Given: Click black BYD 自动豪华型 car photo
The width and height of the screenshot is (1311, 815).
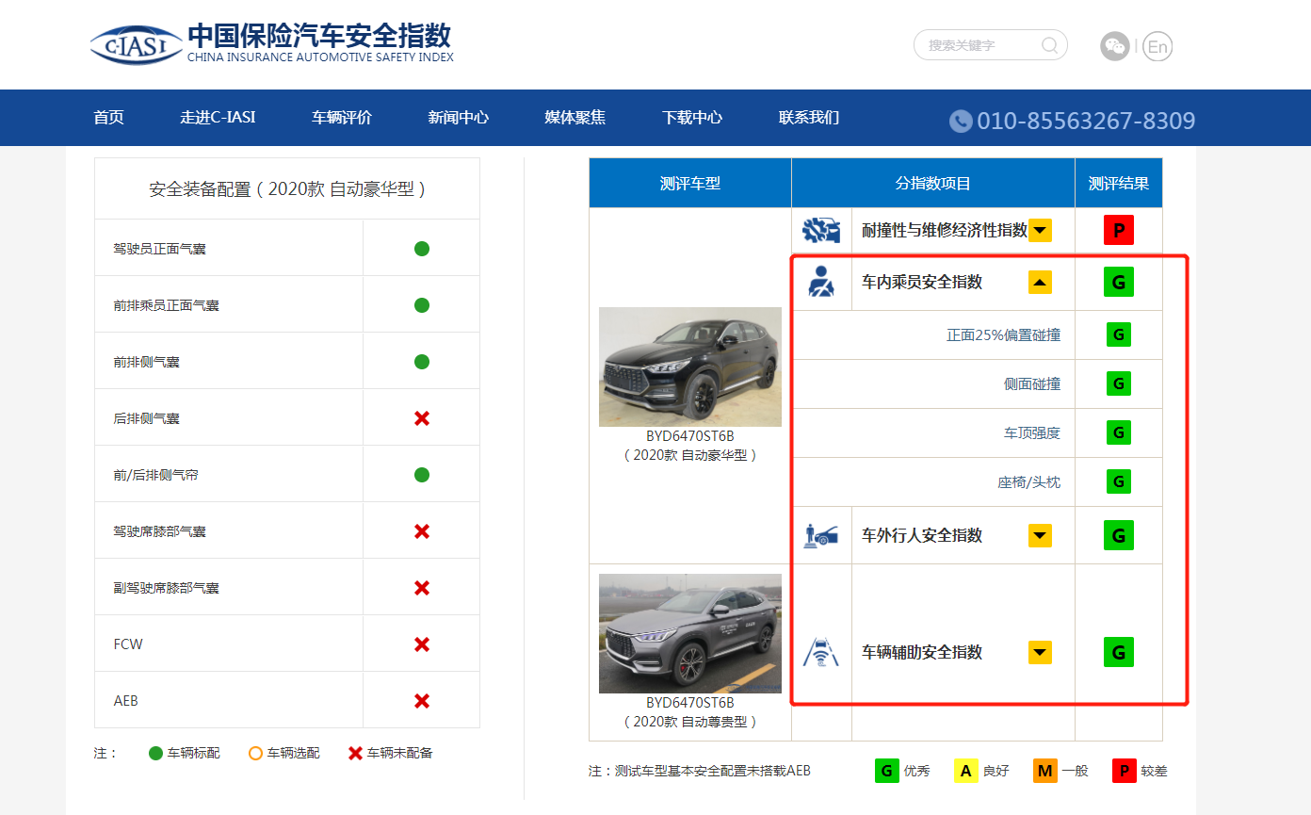Looking at the screenshot, I should pos(690,367).
